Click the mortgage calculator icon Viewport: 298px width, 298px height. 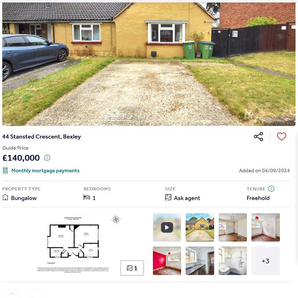pyautogui.click(x=5, y=170)
